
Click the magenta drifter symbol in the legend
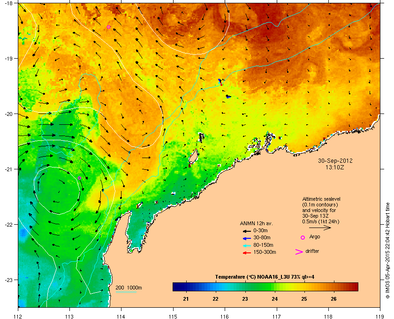(299, 252)
